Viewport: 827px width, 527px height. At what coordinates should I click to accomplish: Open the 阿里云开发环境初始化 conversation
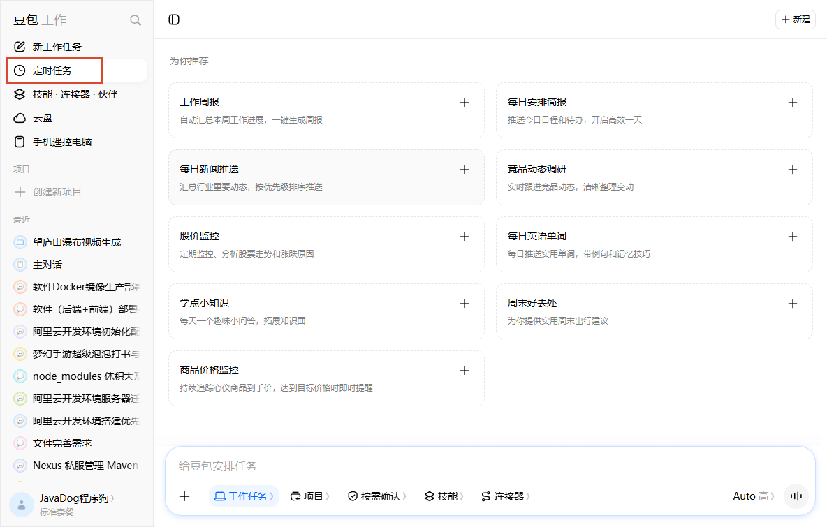pyautogui.click(x=76, y=332)
